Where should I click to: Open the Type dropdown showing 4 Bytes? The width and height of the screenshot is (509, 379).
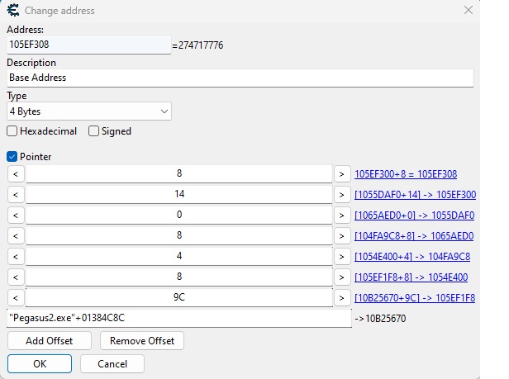pos(88,111)
